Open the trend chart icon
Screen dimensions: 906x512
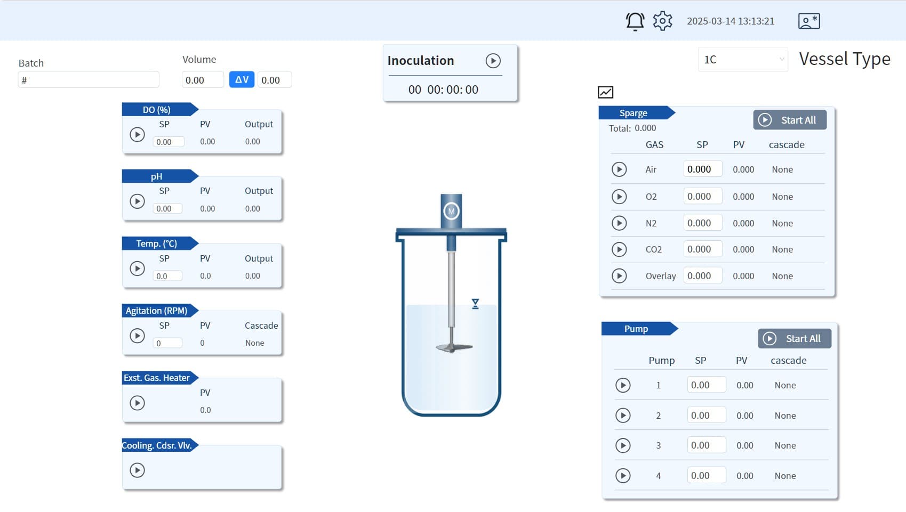605,92
